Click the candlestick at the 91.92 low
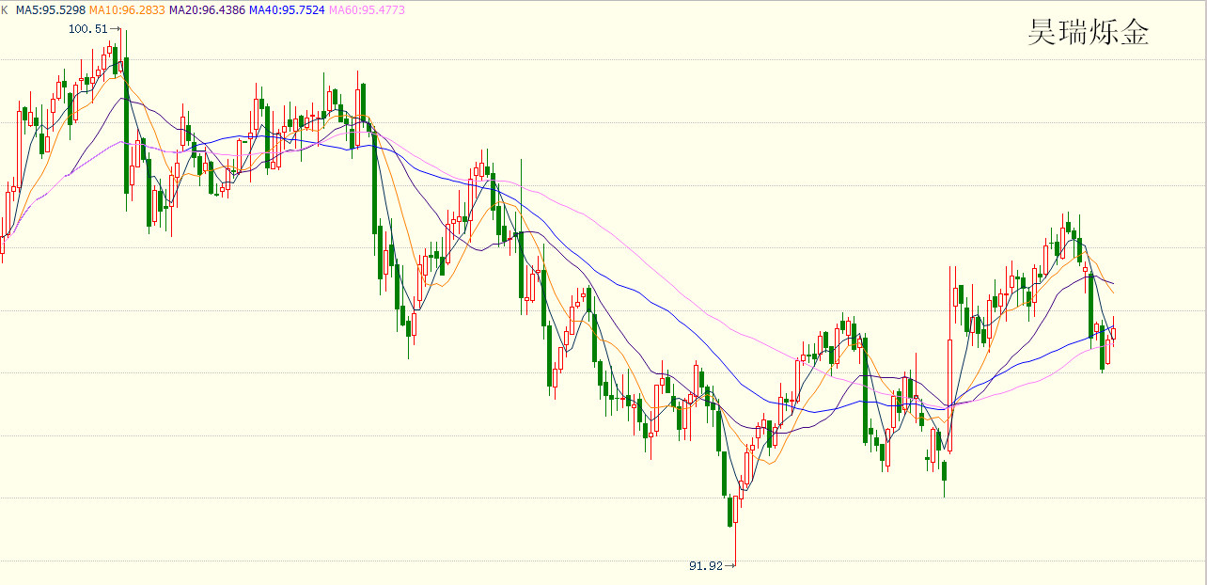Viewport: 1207px width, 585px height. click(737, 511)
